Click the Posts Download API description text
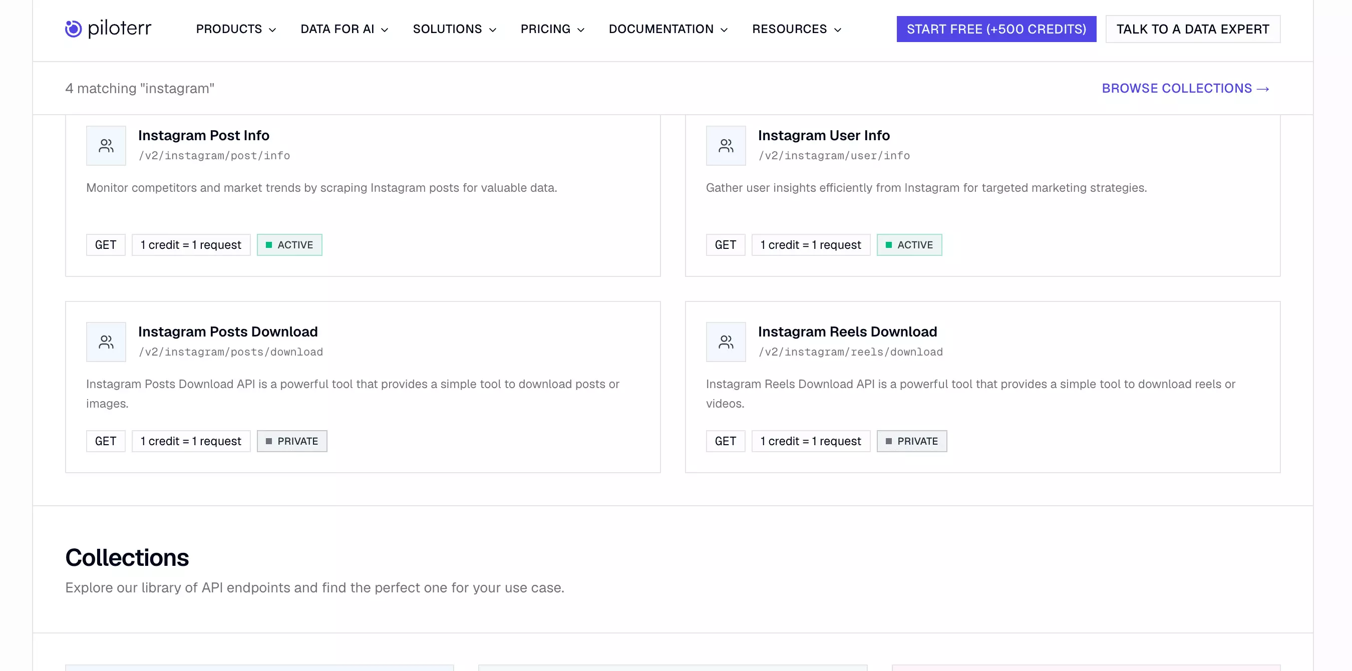Image resolution: width=1352 pixels, height=671 pixels. (353, 394)
